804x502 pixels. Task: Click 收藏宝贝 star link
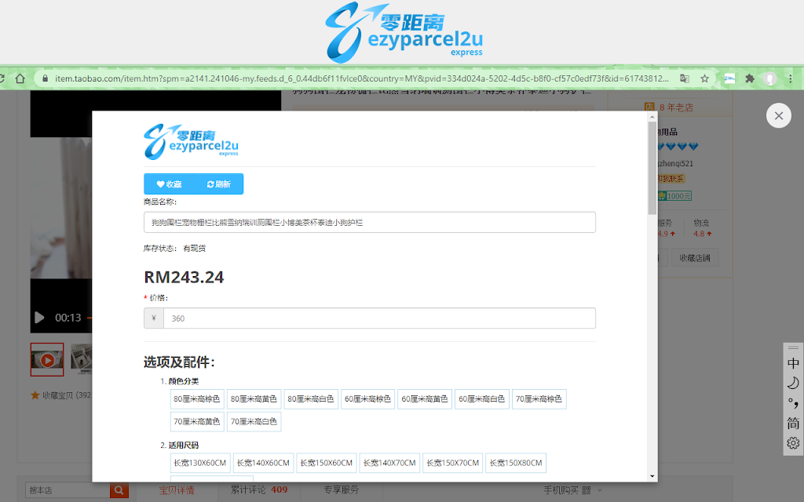60,395
